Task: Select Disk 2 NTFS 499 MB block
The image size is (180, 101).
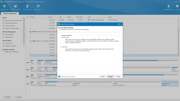Action: click(40, 69)
